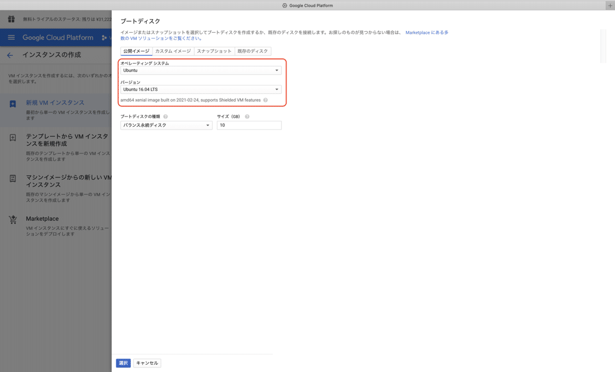The image size is (615, 372).
Task: Open the project selector dots icon
Action: click(105, 37)
